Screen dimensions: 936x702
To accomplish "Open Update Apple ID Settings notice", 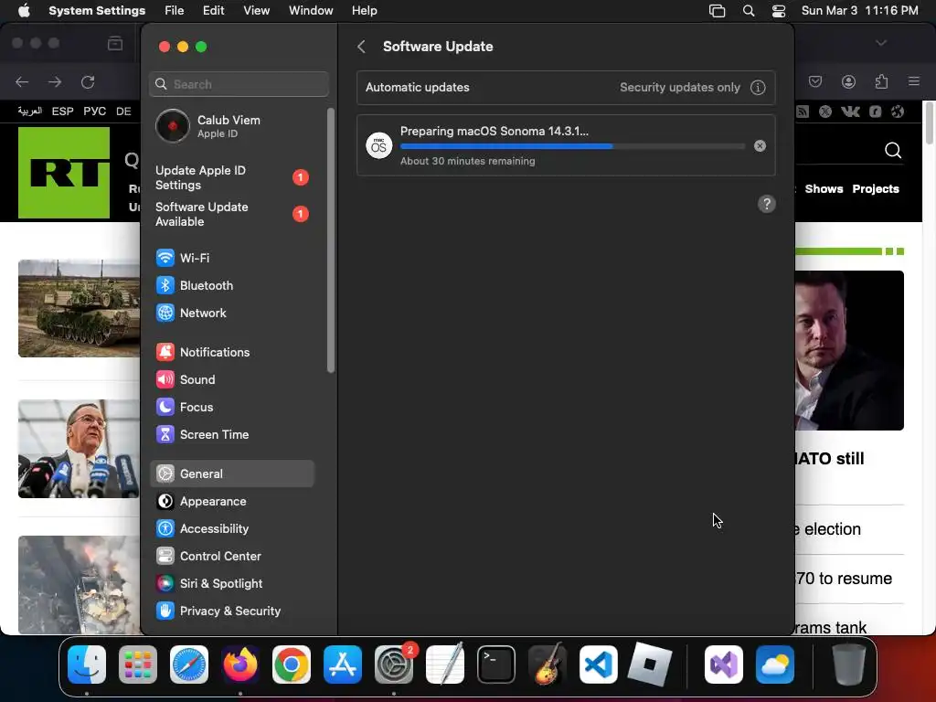I will [x=231, y=178].
